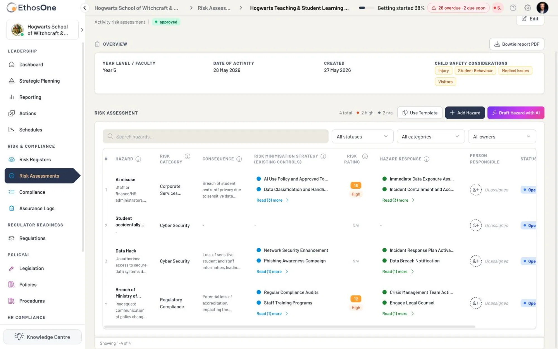558x349 pixels.
Task: Click Add Hazard button
Action: coord(465,113)
